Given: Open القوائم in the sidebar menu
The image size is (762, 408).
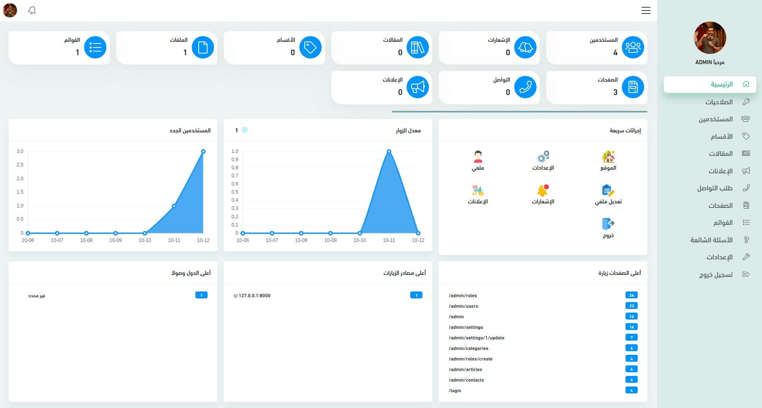Looking at the screenshot, I should click(710, 222).
